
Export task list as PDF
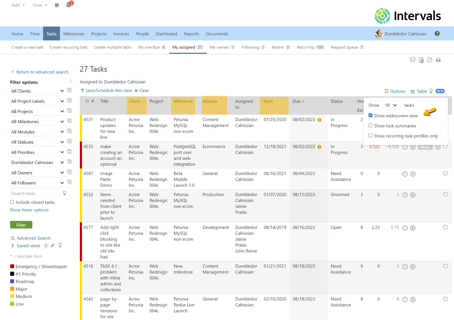point(430,60)
